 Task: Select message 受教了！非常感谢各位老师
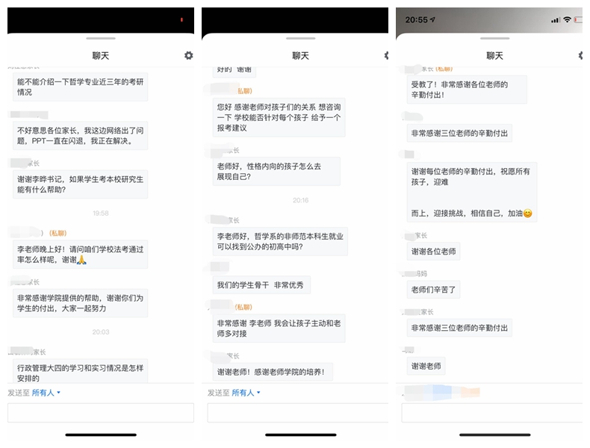tap(467, 90)
